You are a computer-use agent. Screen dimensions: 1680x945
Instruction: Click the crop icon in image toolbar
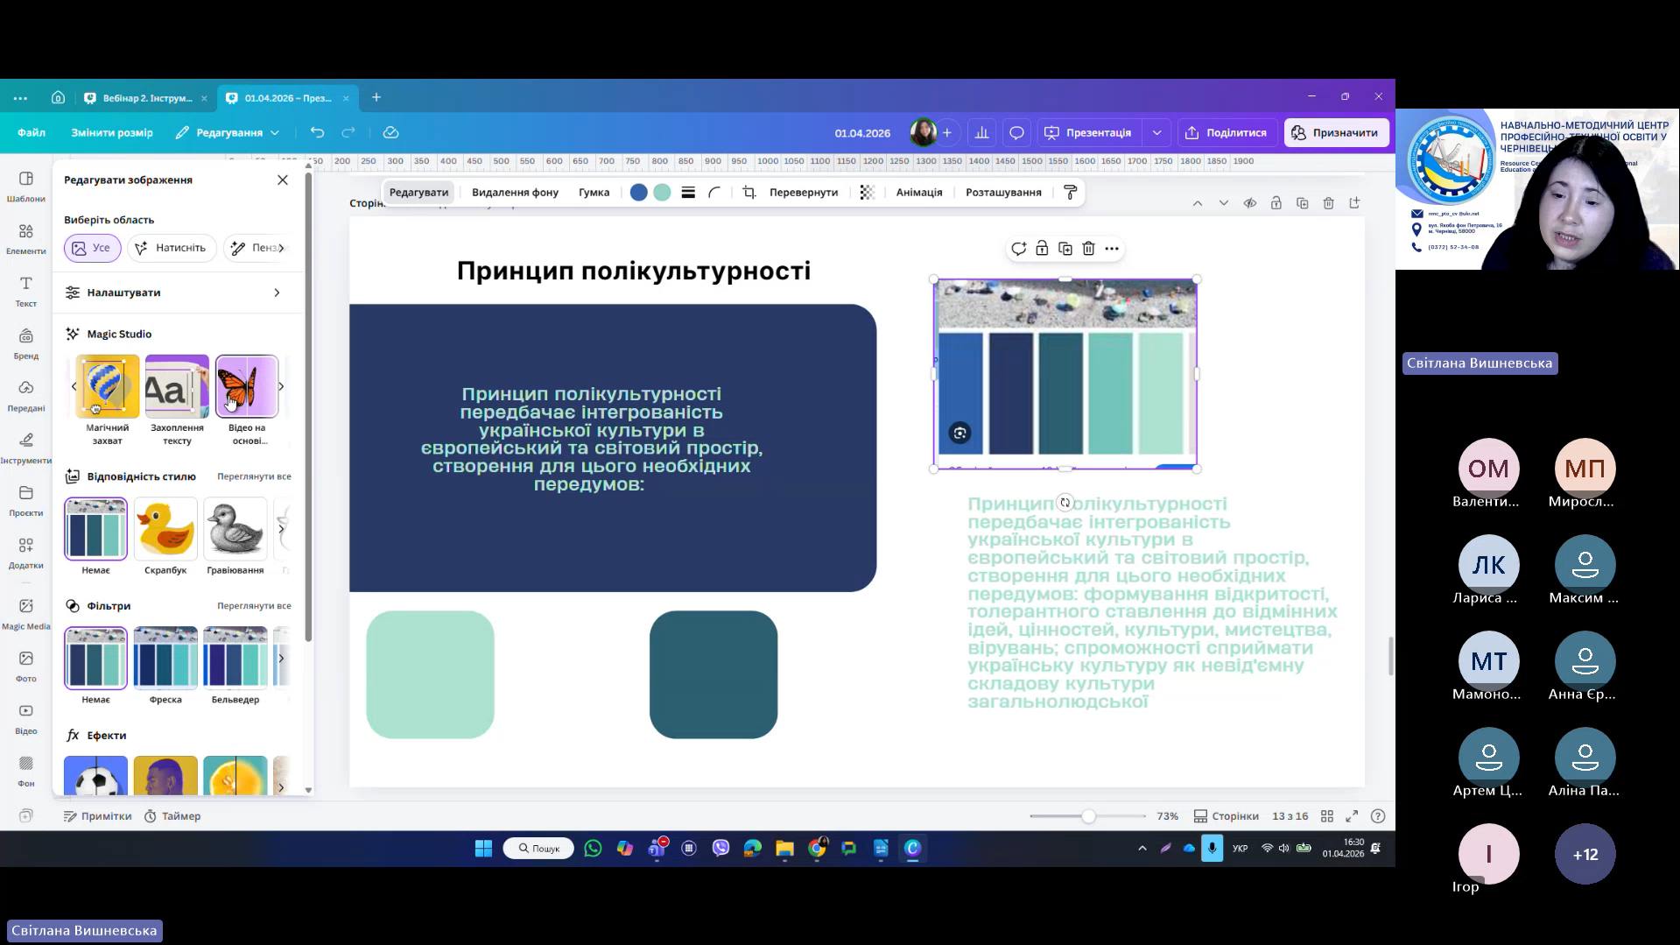point(749,193)
